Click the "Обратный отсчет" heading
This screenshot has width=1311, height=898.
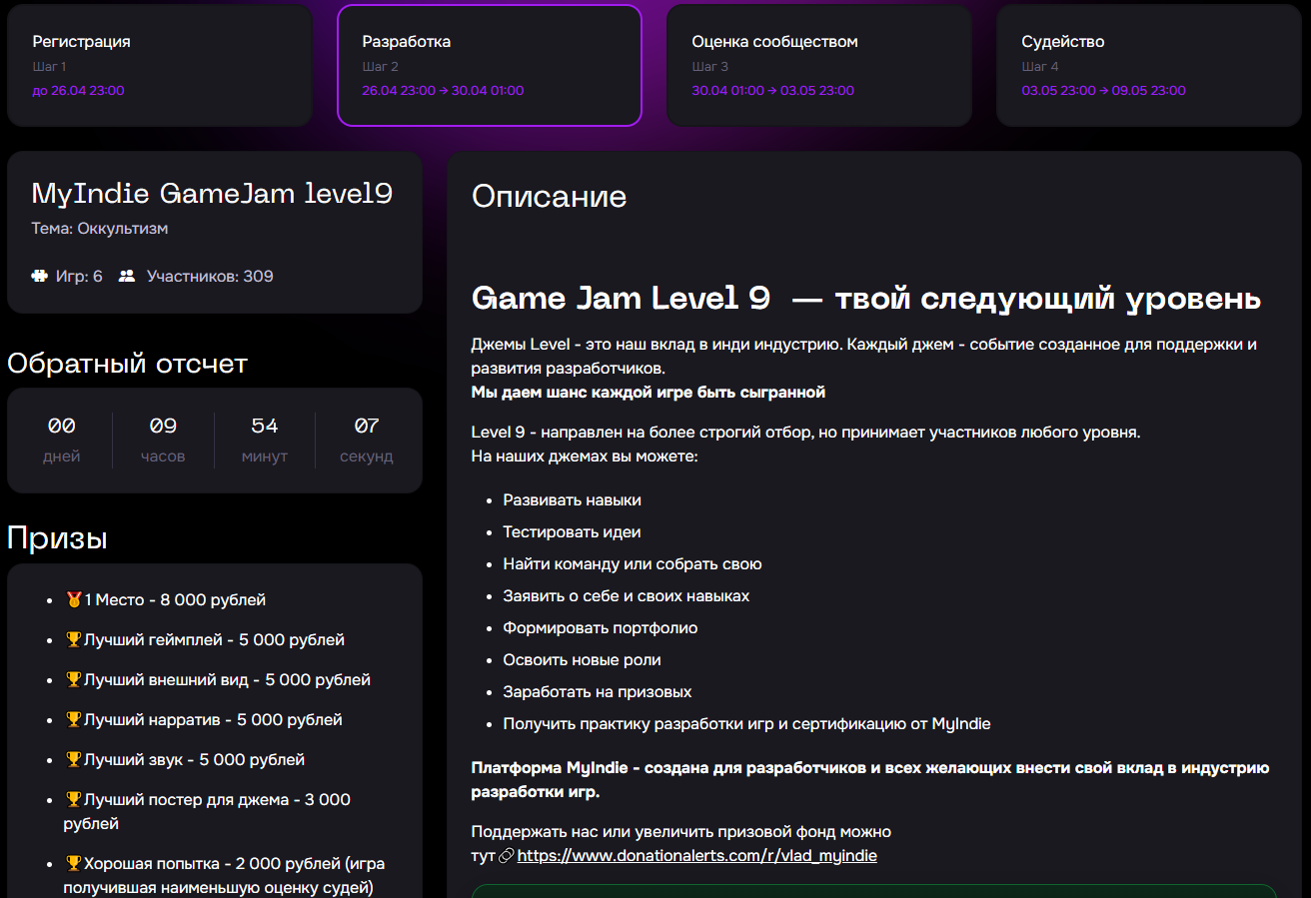click(127, 364)
